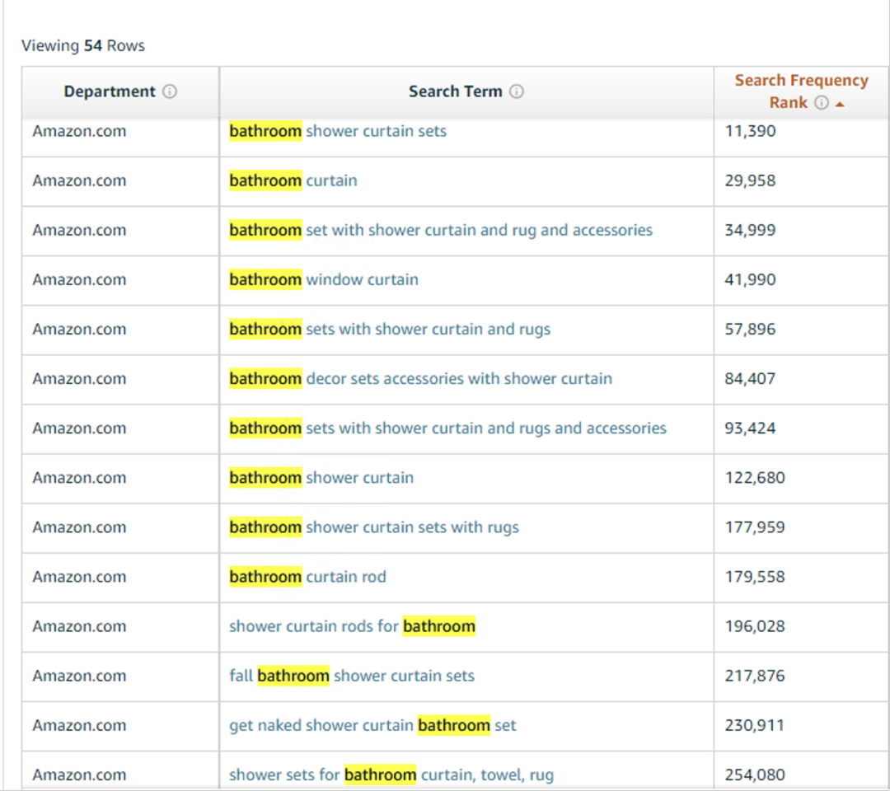
Task: Click Amazon.com in the 11,390 rank row
Action: pyautogui.click(x=79, y=131)
